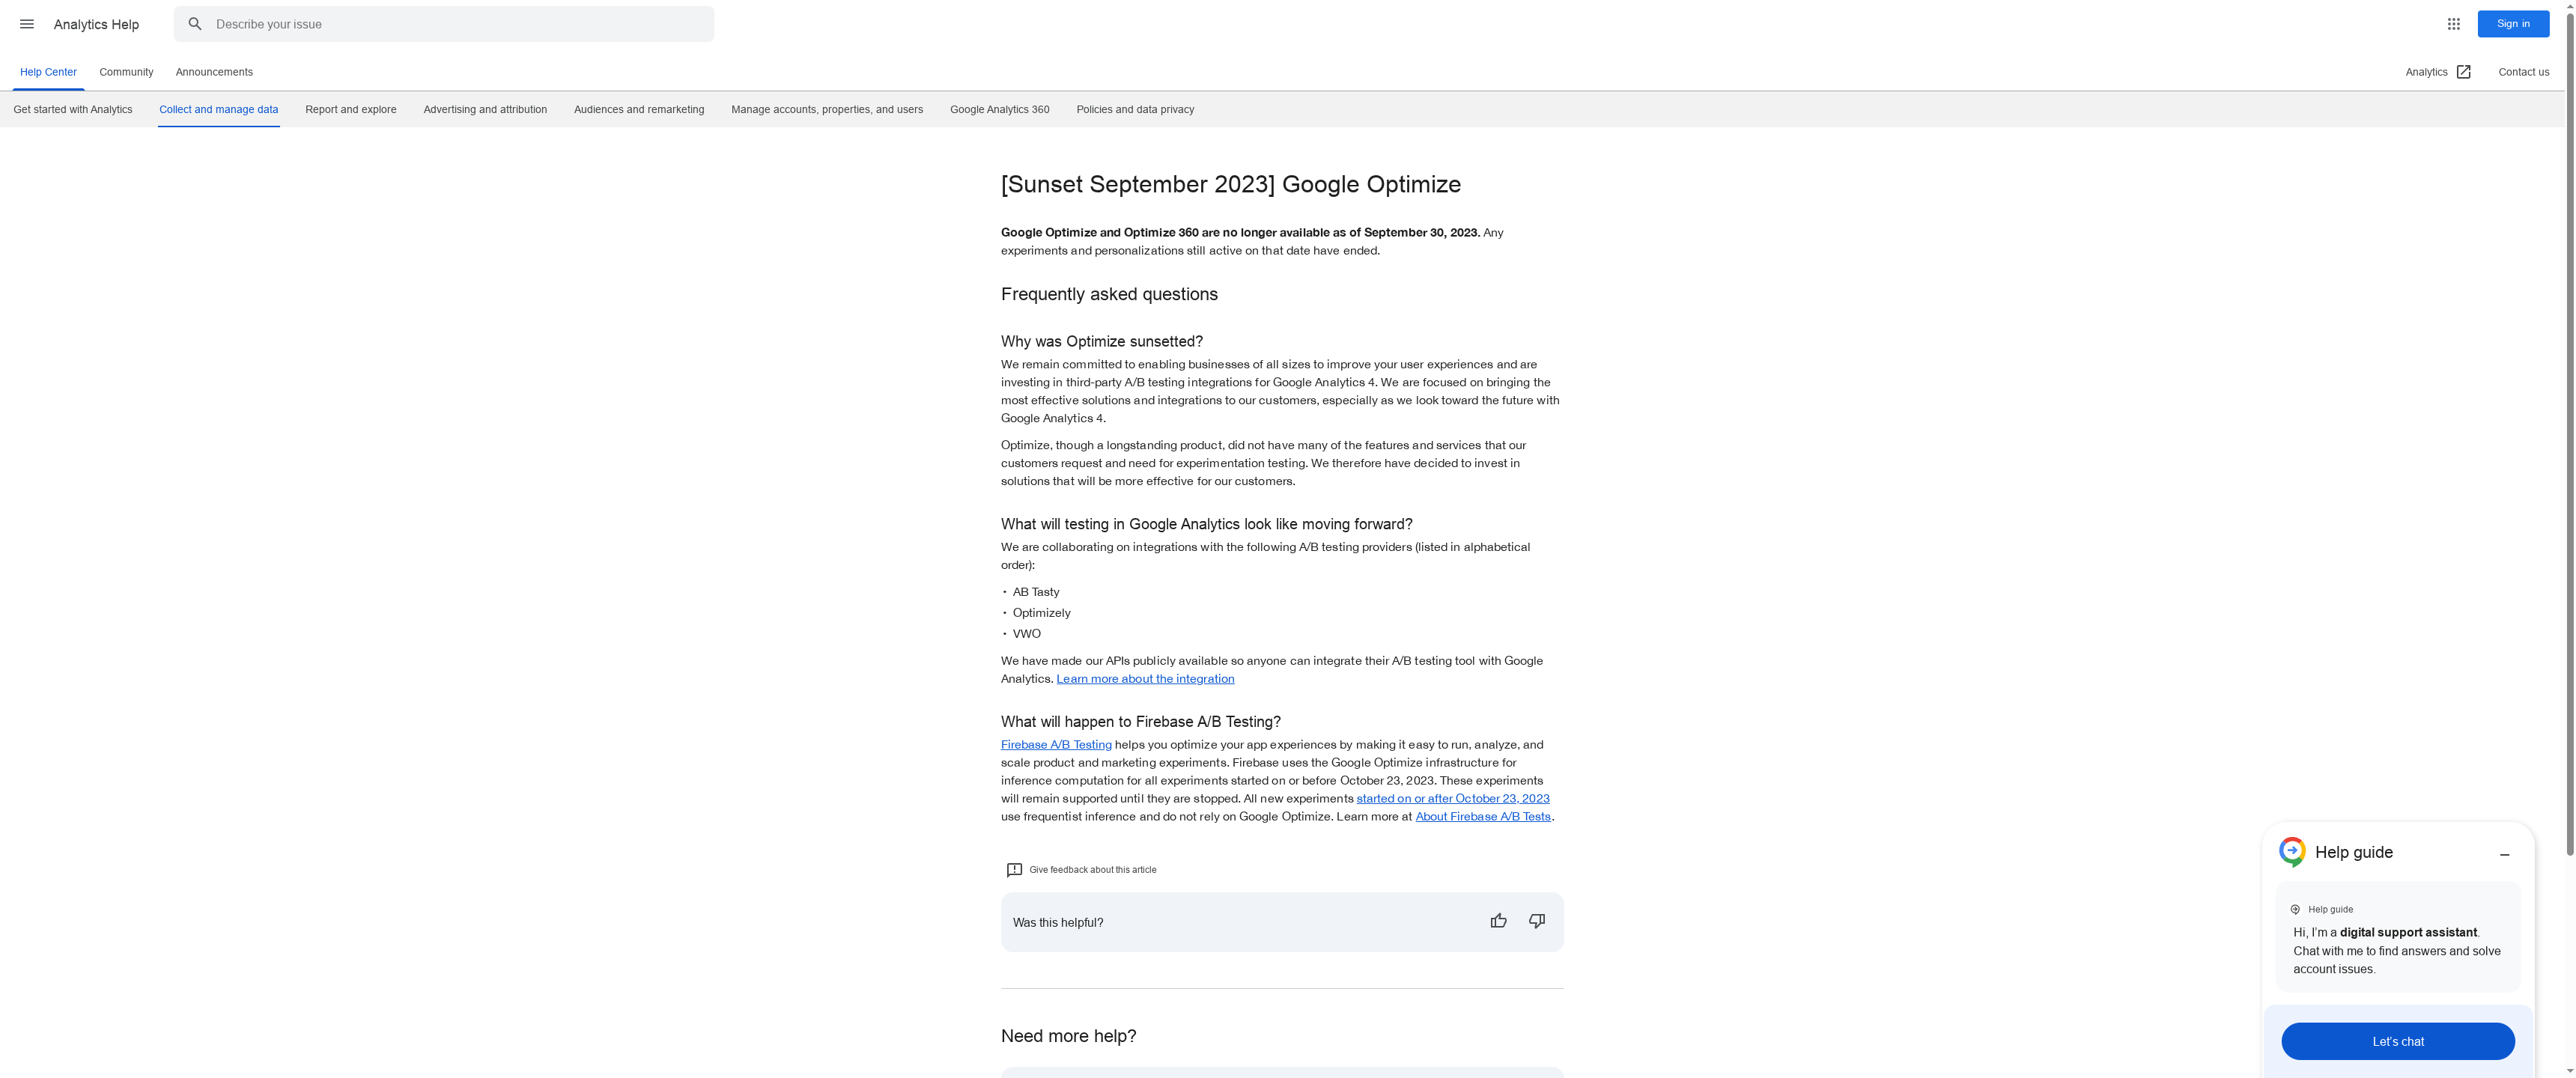This screenshot has width=2576, height=1078.
Task: Open Analytics in a new tab via external link icon
Action: coord(2464,71)
